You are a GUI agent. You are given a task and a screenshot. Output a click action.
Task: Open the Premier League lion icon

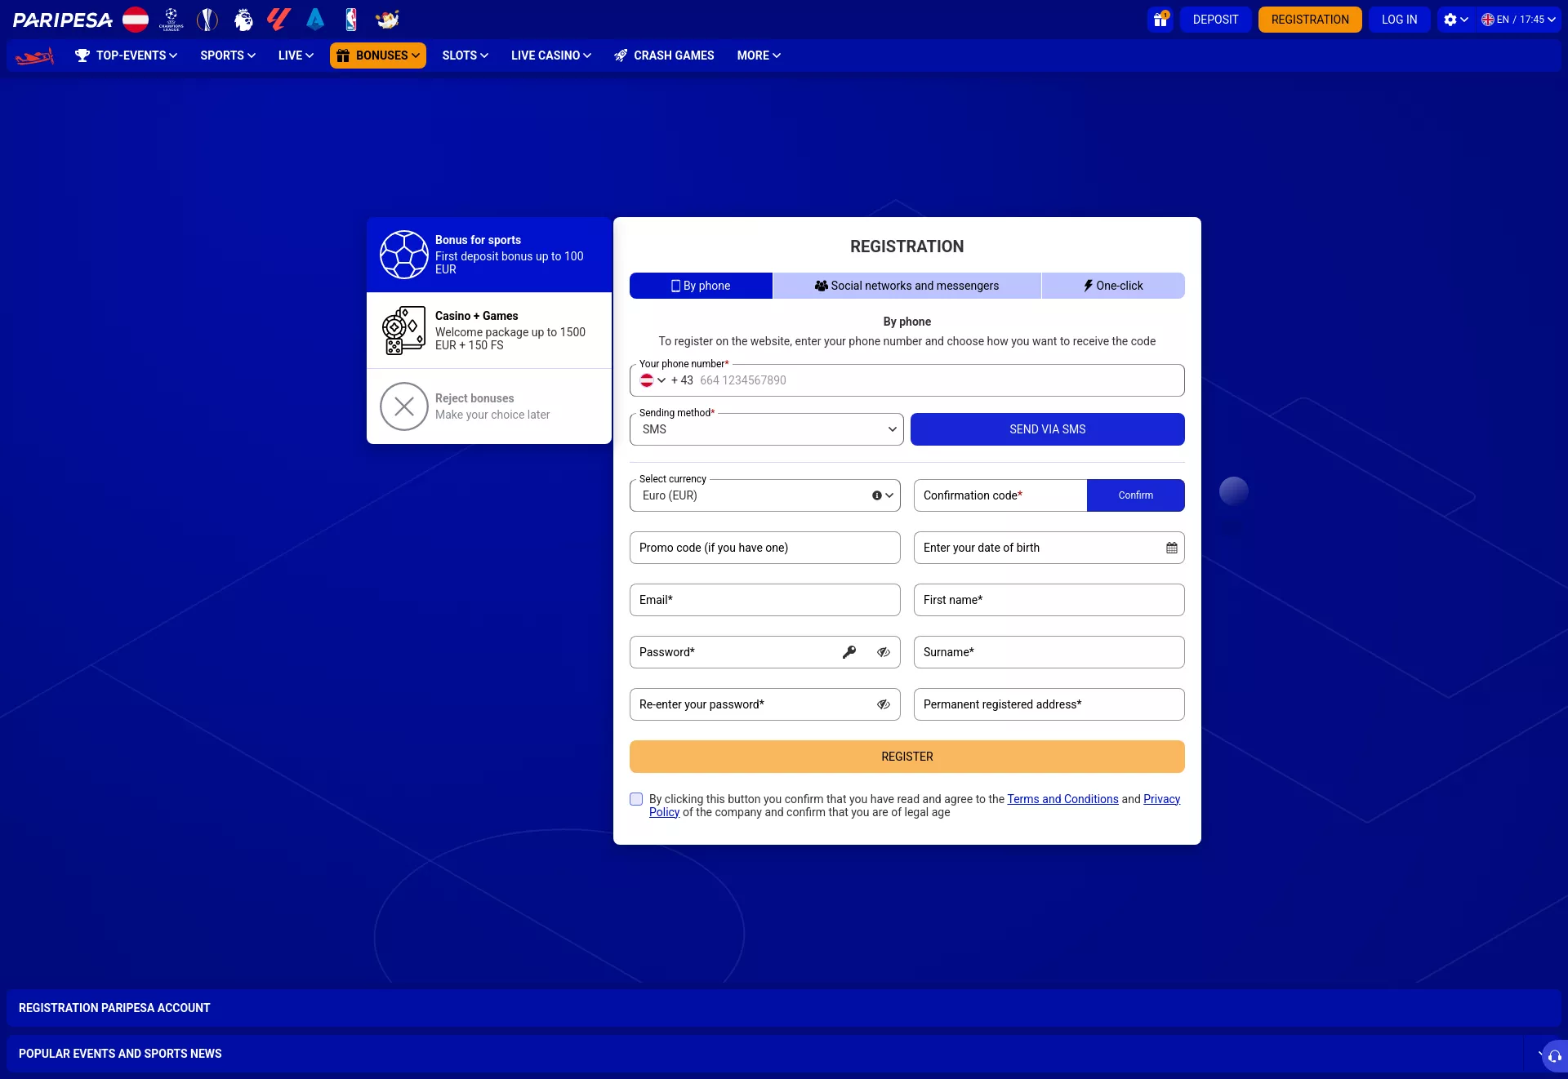point(243,20)
